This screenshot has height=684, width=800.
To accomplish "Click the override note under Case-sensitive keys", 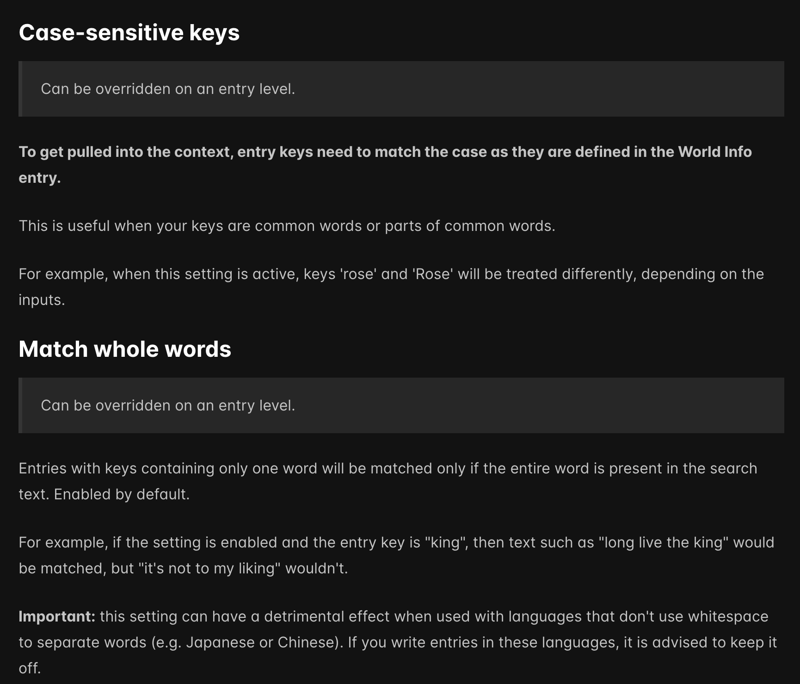I will (168, 89).
